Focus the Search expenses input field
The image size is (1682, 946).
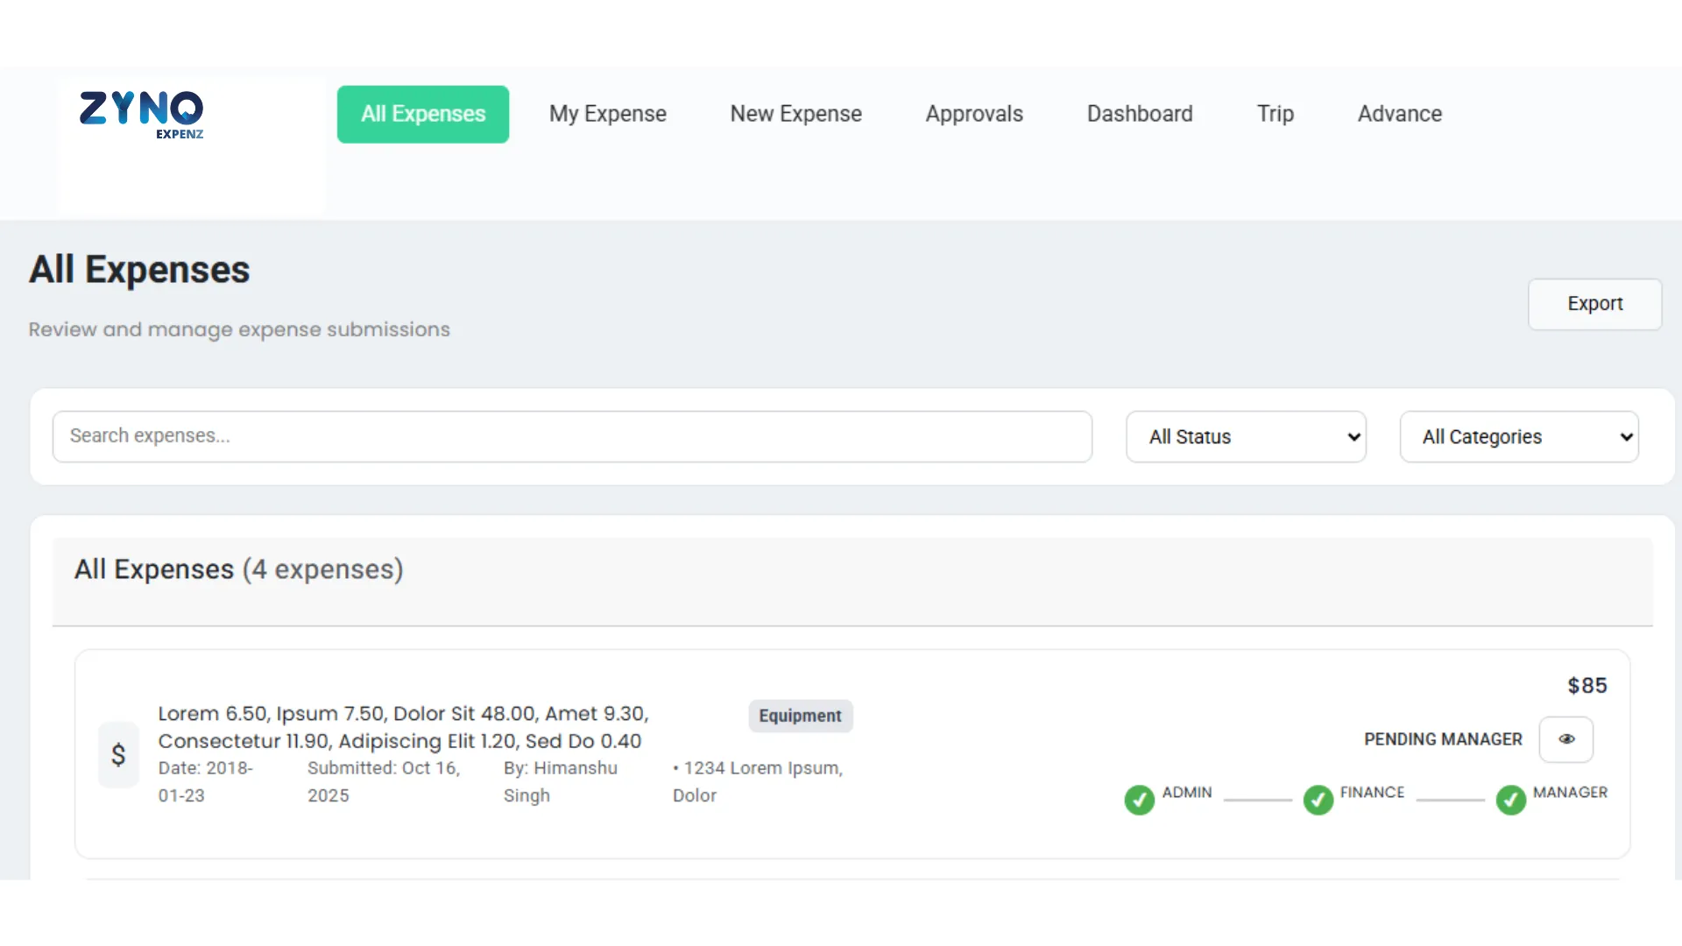572,436
